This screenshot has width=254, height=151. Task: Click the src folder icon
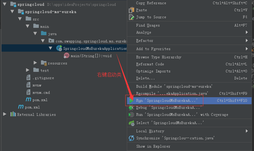coord(28,19)
